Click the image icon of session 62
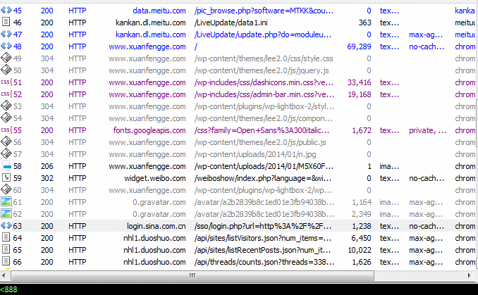Viewport: 478px width, 295px height. (x=6, y=214)
